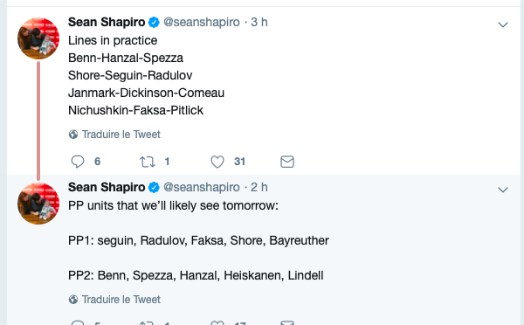Image resolution: width=524 pixels, height=325 pixels.
Task: Open the 2 h timestamp of second tweet
Action: pyautogui.click(x=259, y=187)
